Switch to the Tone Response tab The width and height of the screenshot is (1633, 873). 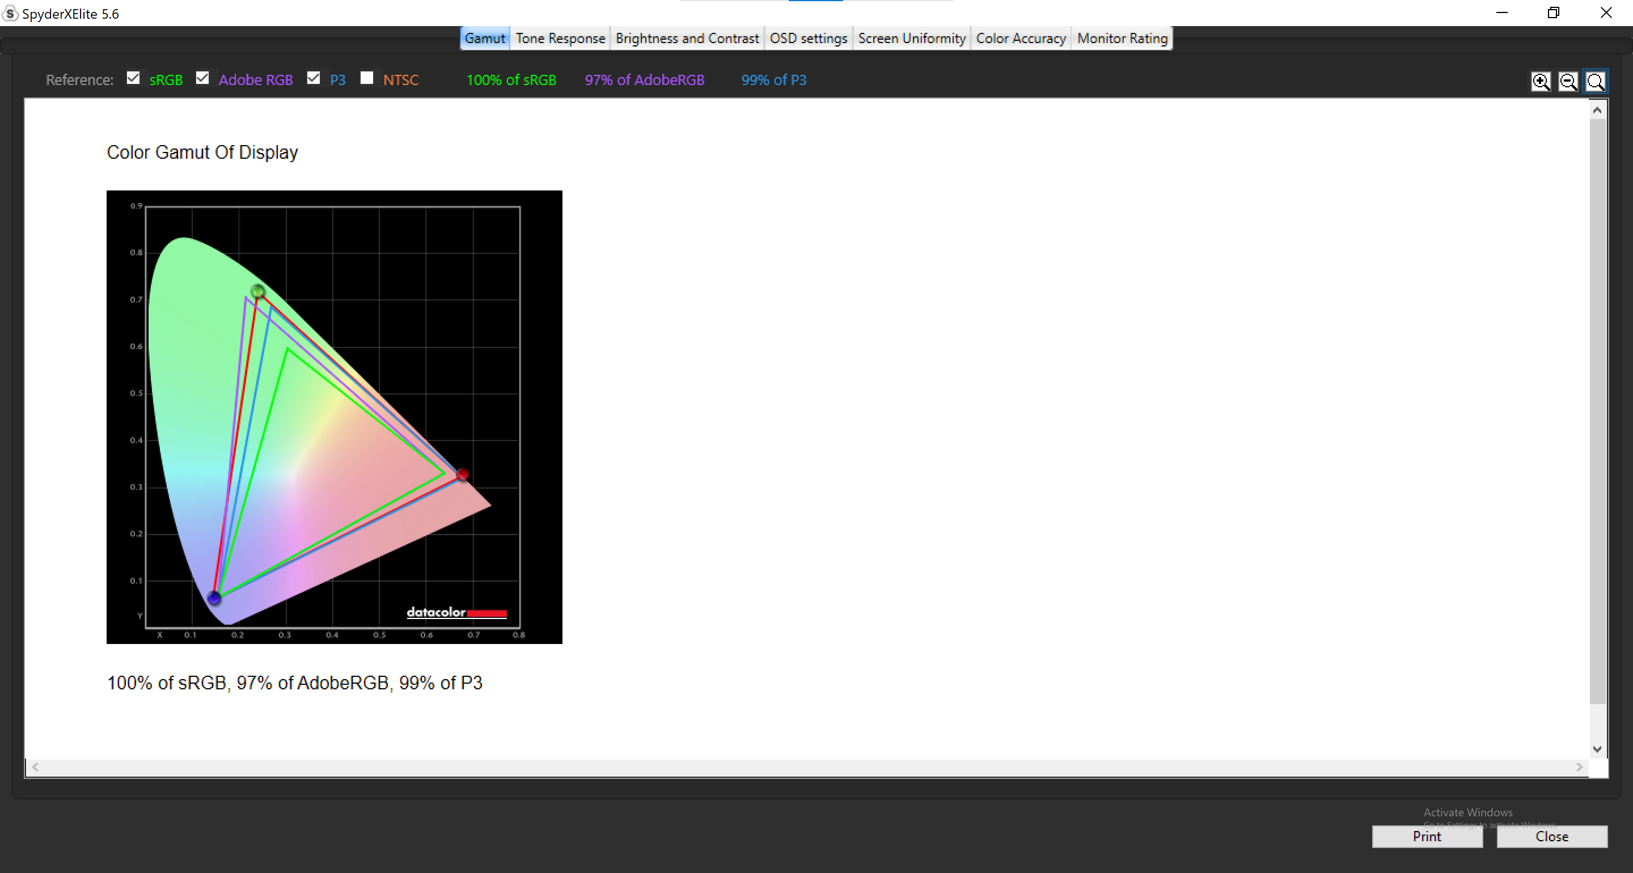coord(560,38)
